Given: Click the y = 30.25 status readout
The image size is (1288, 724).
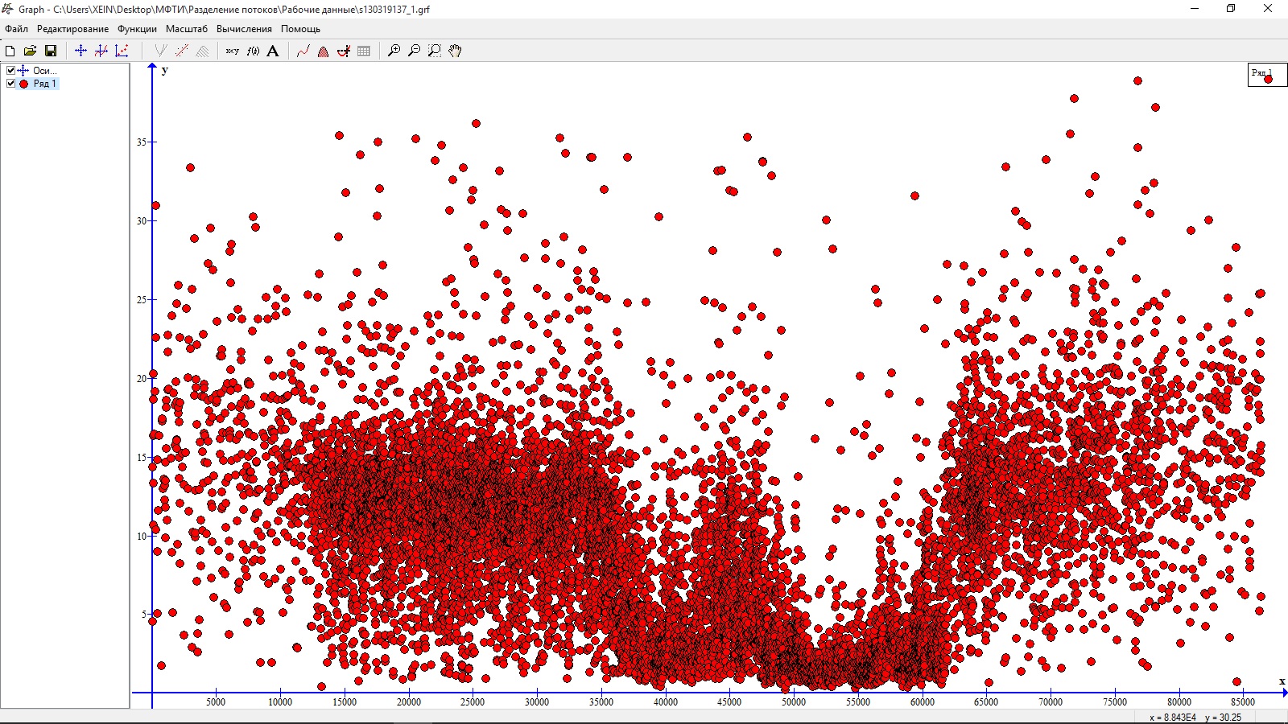Looking at the screenshot, I should pos(1224,718).
